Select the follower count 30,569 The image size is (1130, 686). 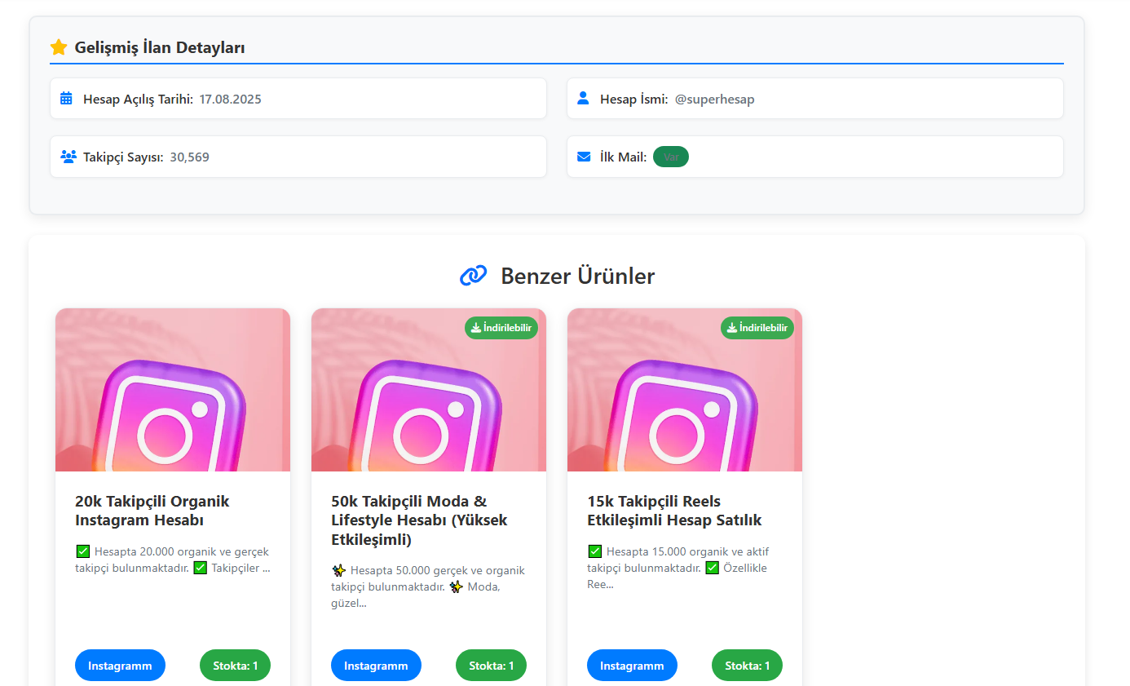[x=190, y=157]
